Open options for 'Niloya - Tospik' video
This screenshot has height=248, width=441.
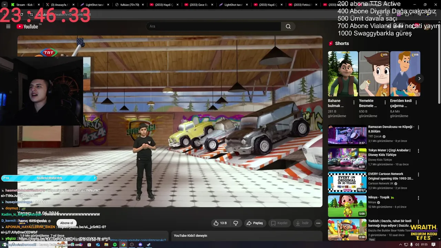click(419, 198)
